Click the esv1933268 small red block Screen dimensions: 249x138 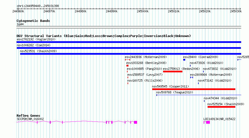click(x=127, y=66)
